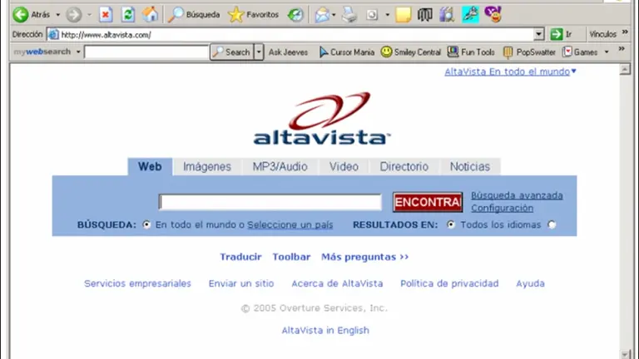Open the forward button dropdown arrow
Screen dimensions: 639x359
click(89, 15)
